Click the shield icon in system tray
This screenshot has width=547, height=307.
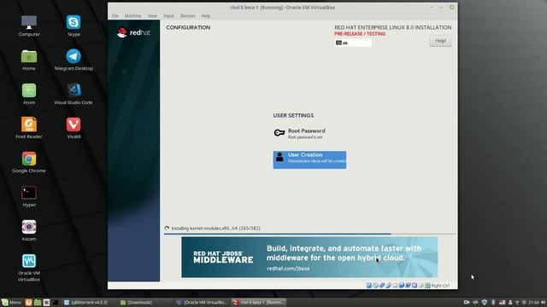tap(485, 302)
